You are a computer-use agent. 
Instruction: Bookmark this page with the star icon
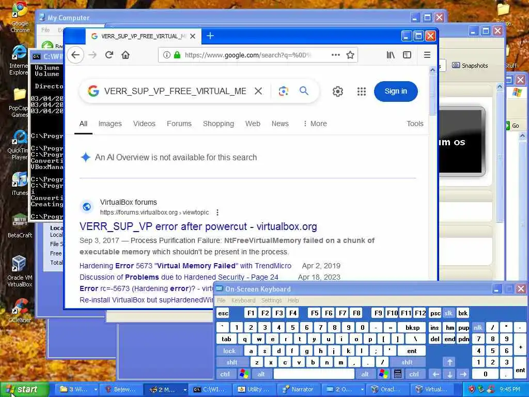click(x=350, y=55)
